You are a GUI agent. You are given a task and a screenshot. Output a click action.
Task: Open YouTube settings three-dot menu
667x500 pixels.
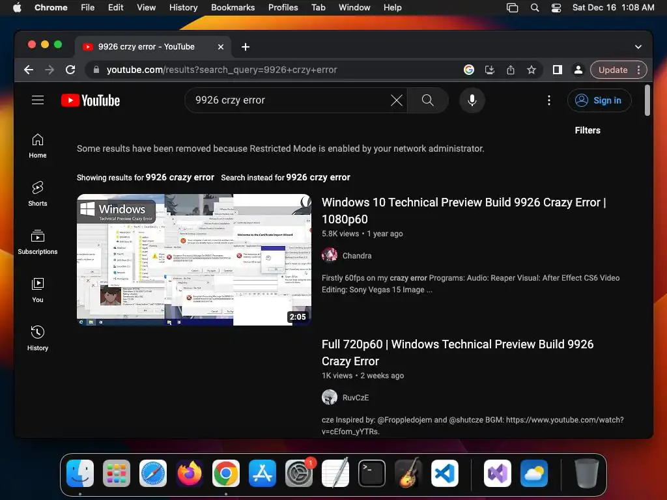(548, 100)
